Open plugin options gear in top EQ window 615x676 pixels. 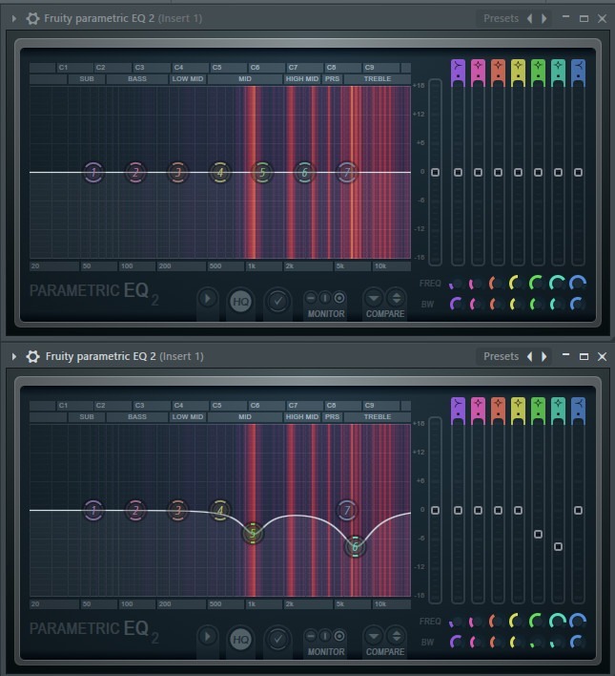[32, 18]
